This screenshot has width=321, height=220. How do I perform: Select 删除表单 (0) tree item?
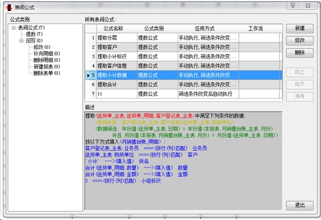(47, 73)
